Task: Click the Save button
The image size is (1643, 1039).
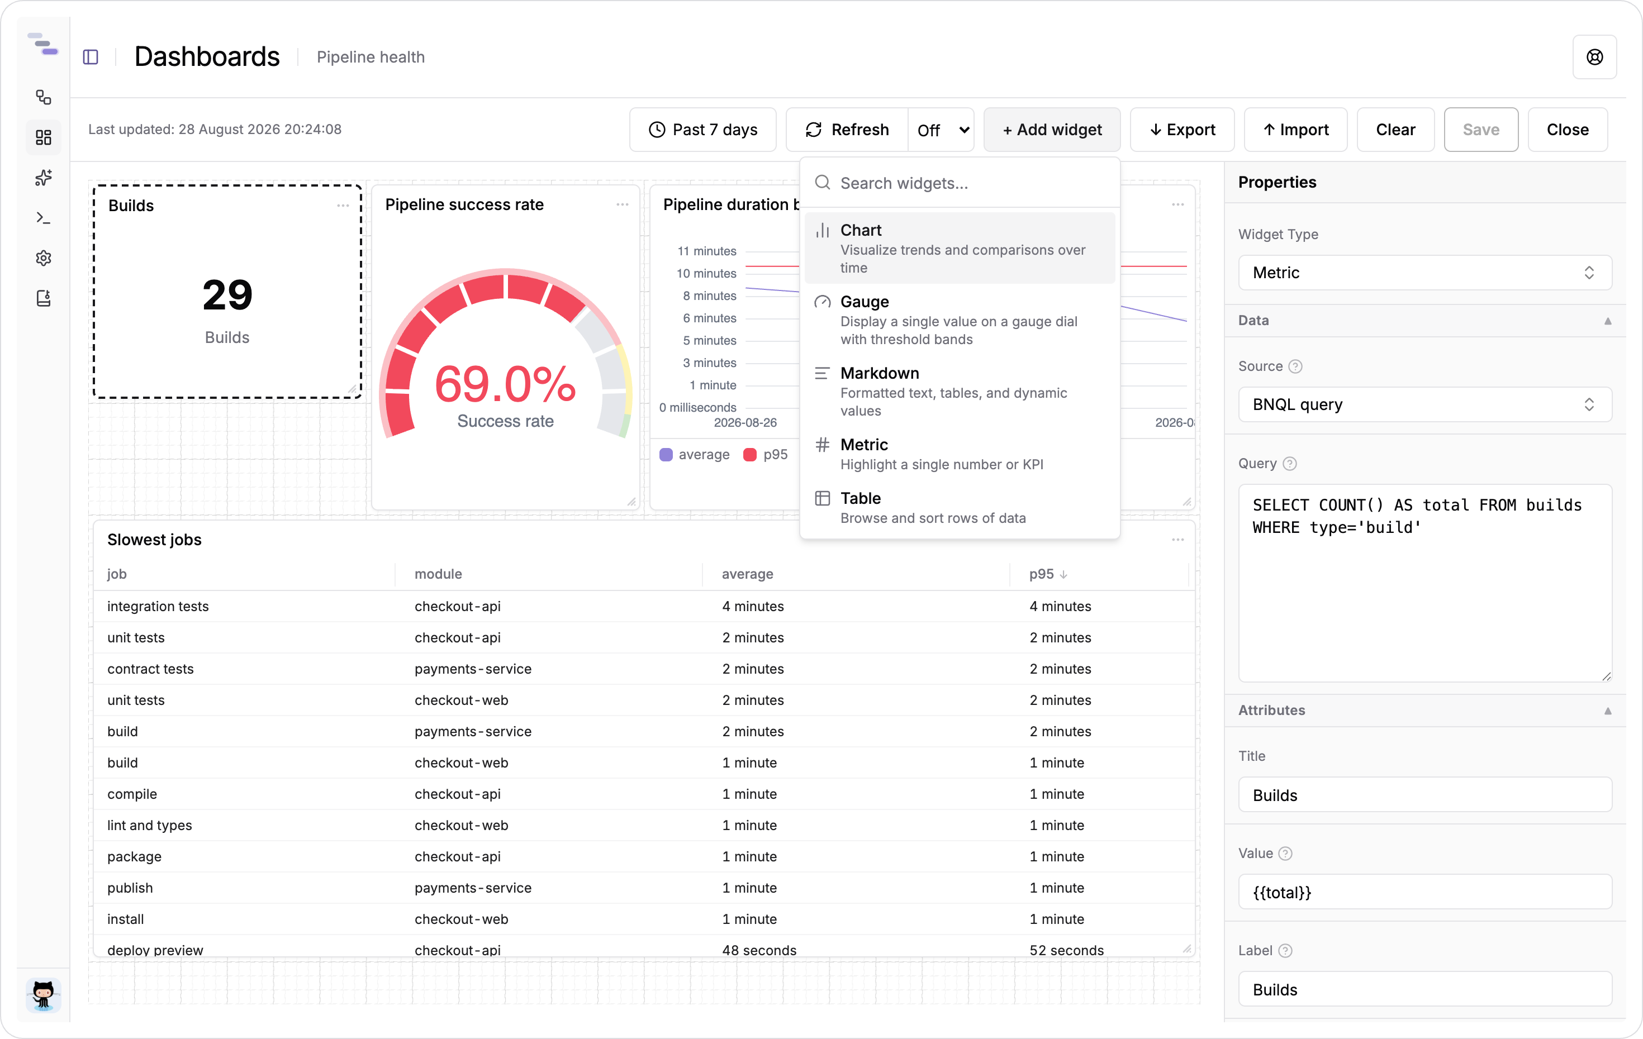Action: pos(1481,130)
